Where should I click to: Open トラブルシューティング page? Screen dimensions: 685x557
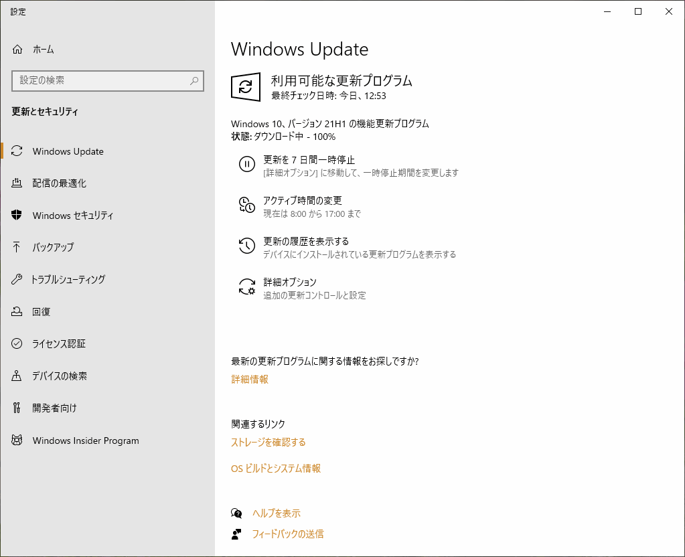(107, 279)
